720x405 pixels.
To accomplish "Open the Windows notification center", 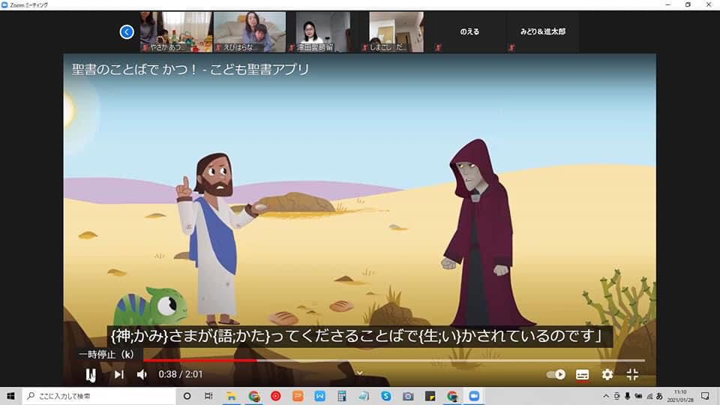I will (705, 396).
